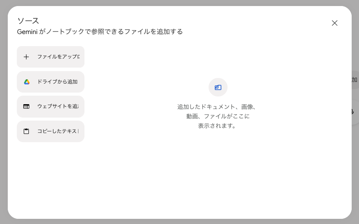Close the ソース dialog with the X

[334, 23]
